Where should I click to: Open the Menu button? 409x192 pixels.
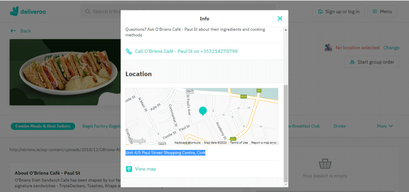click(382, 12)
